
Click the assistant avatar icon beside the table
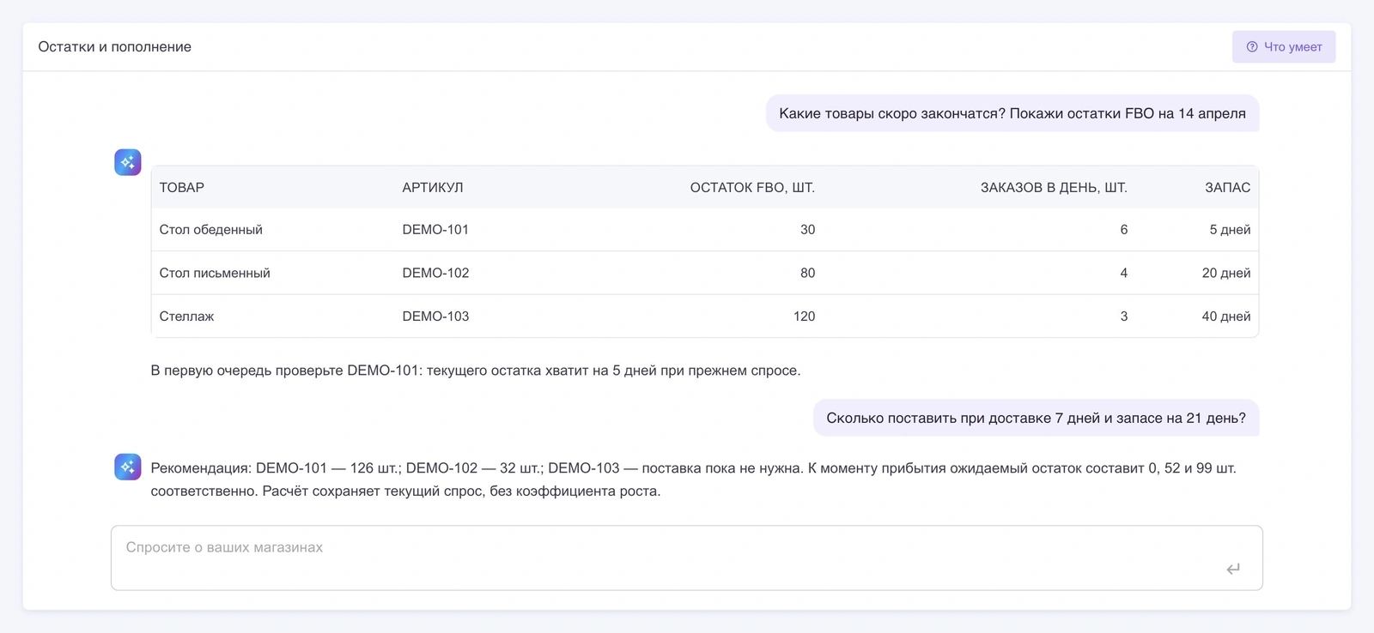point(128,162)
